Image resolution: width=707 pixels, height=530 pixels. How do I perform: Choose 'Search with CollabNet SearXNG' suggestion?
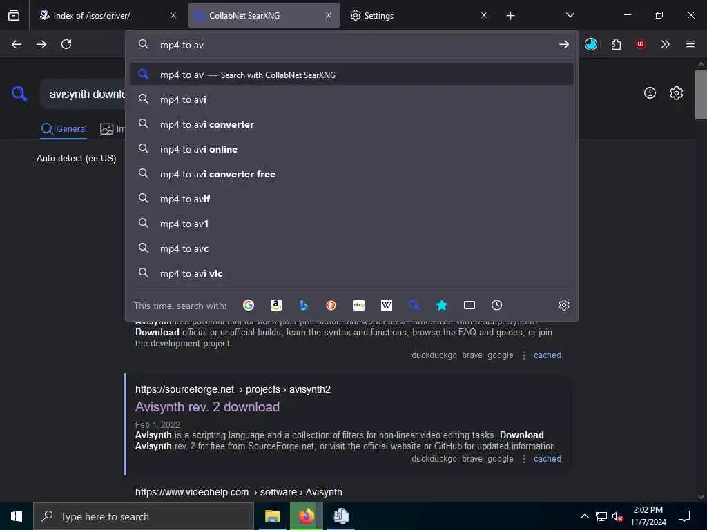tap(351, 75)
